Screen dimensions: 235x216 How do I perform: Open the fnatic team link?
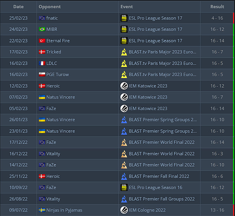click(52, 18)
